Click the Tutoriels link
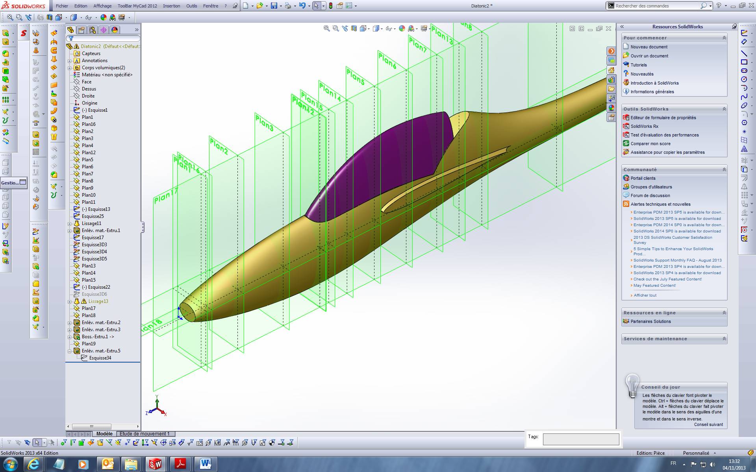Image resolution: width=756 pixels, height=472 pixels. [x=639, y=65]
